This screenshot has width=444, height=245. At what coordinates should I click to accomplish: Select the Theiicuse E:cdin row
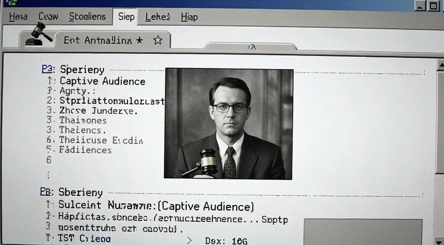pos(95,140)
